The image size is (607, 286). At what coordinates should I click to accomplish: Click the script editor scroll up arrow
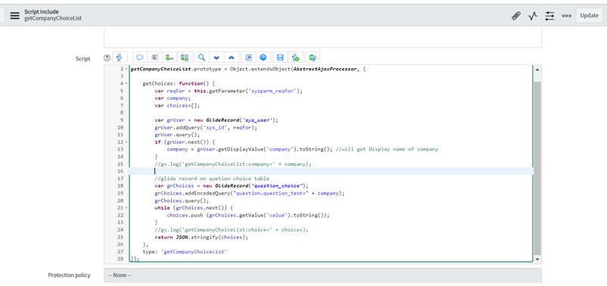(537, 70)
